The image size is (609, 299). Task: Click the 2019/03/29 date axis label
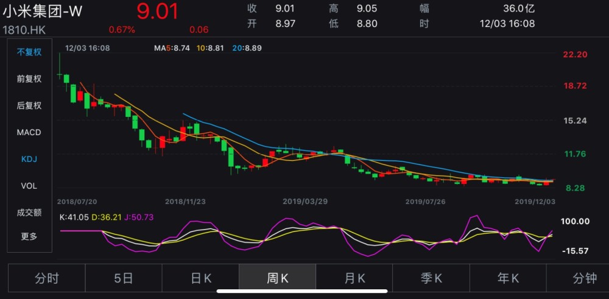coord(305,202)
